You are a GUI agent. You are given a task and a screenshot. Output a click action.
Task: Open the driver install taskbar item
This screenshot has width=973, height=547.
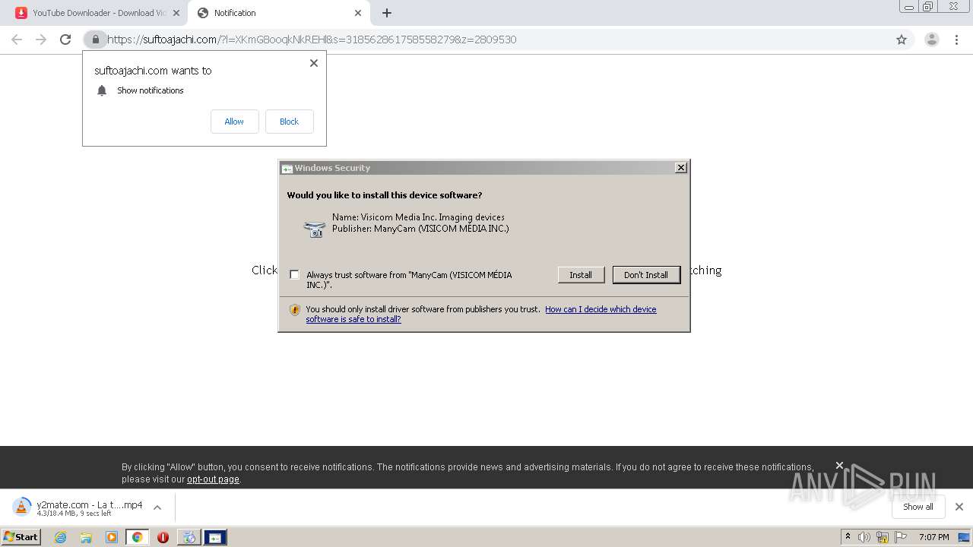pyautogui.click(x=189, y=537)
